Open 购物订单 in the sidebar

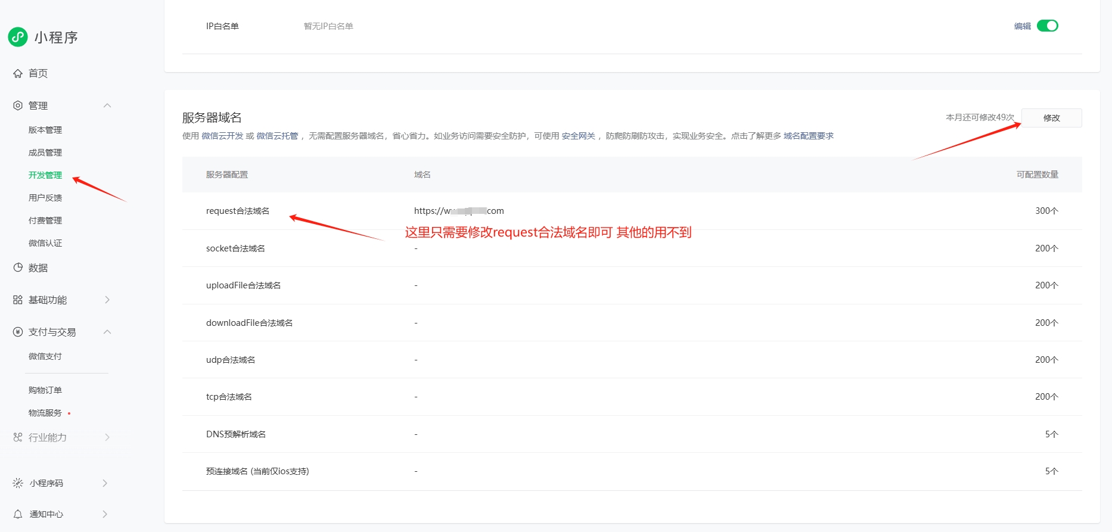coord(45,390)
